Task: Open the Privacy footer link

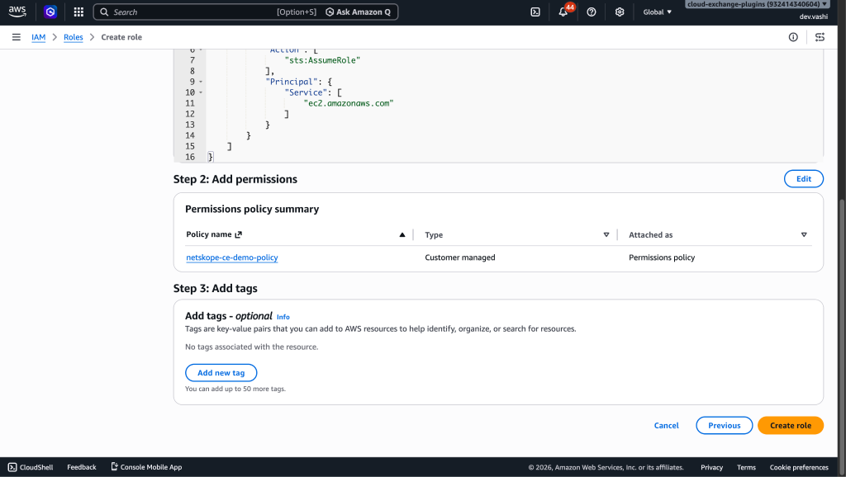Action: tap(711, 467)
